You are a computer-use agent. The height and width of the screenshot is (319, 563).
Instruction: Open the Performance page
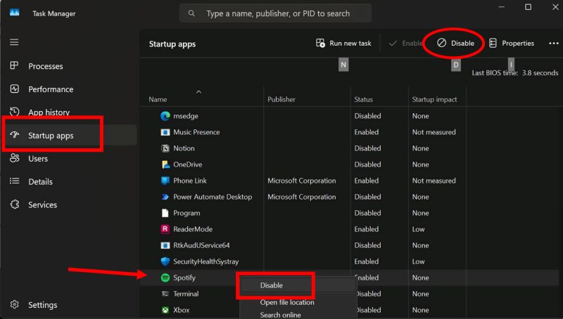pyautogui.click(x=50, y=89)
